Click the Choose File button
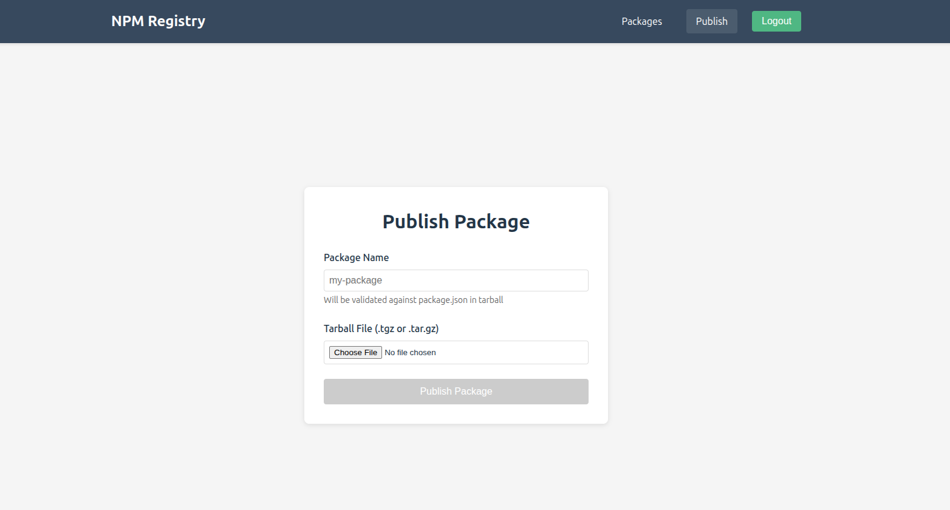 click(x=355, y=353)
